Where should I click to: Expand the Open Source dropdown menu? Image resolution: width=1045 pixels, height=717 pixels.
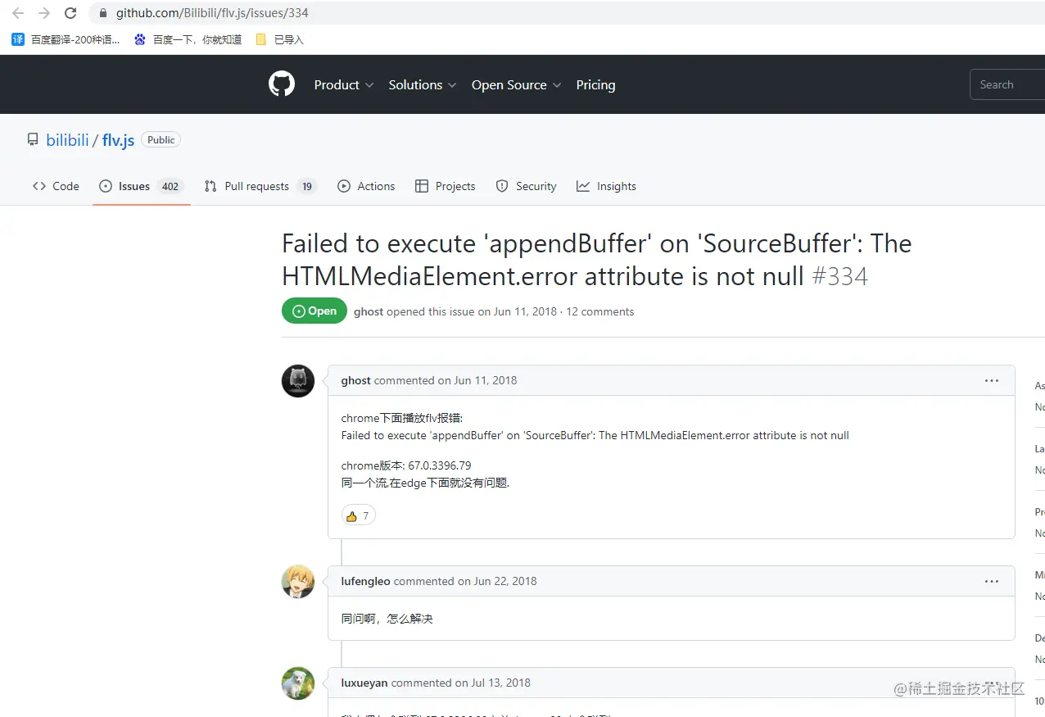pyautogui.click(x=517, y=84)
